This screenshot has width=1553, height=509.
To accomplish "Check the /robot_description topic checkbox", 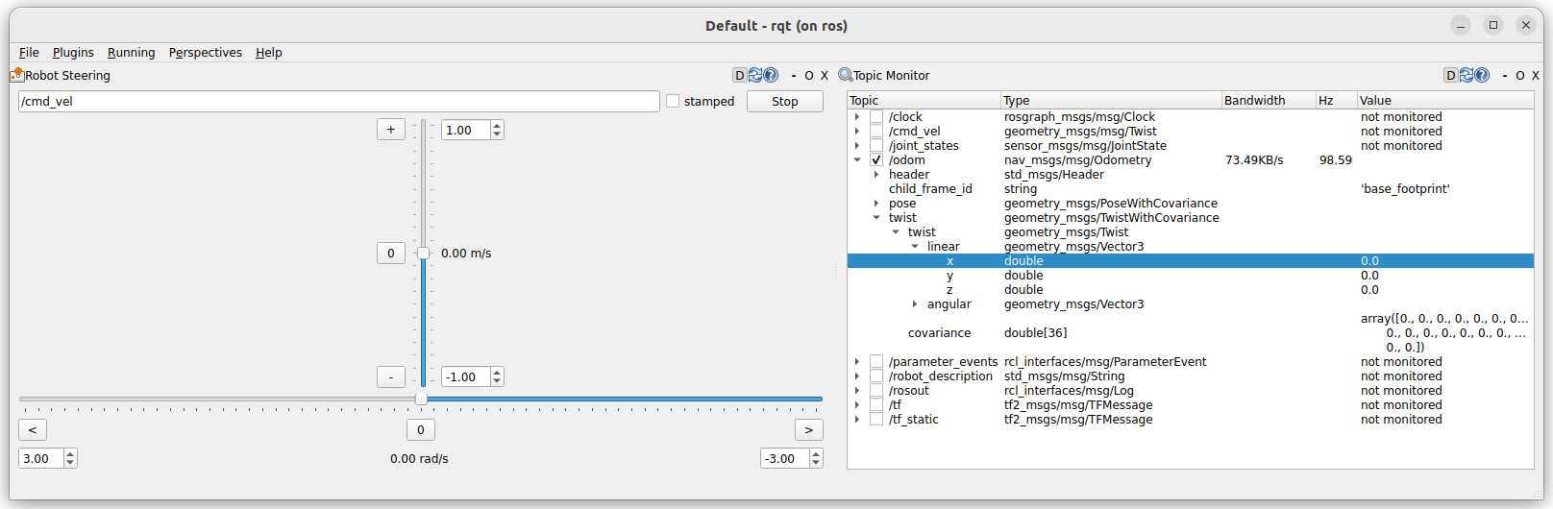I will tap(876, 376).
